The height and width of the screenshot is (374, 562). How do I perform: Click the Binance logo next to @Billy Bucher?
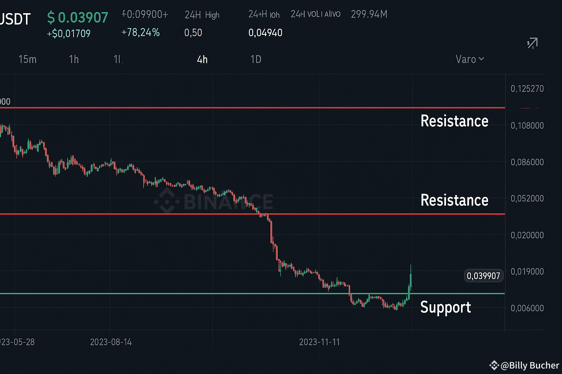[494, 365]
